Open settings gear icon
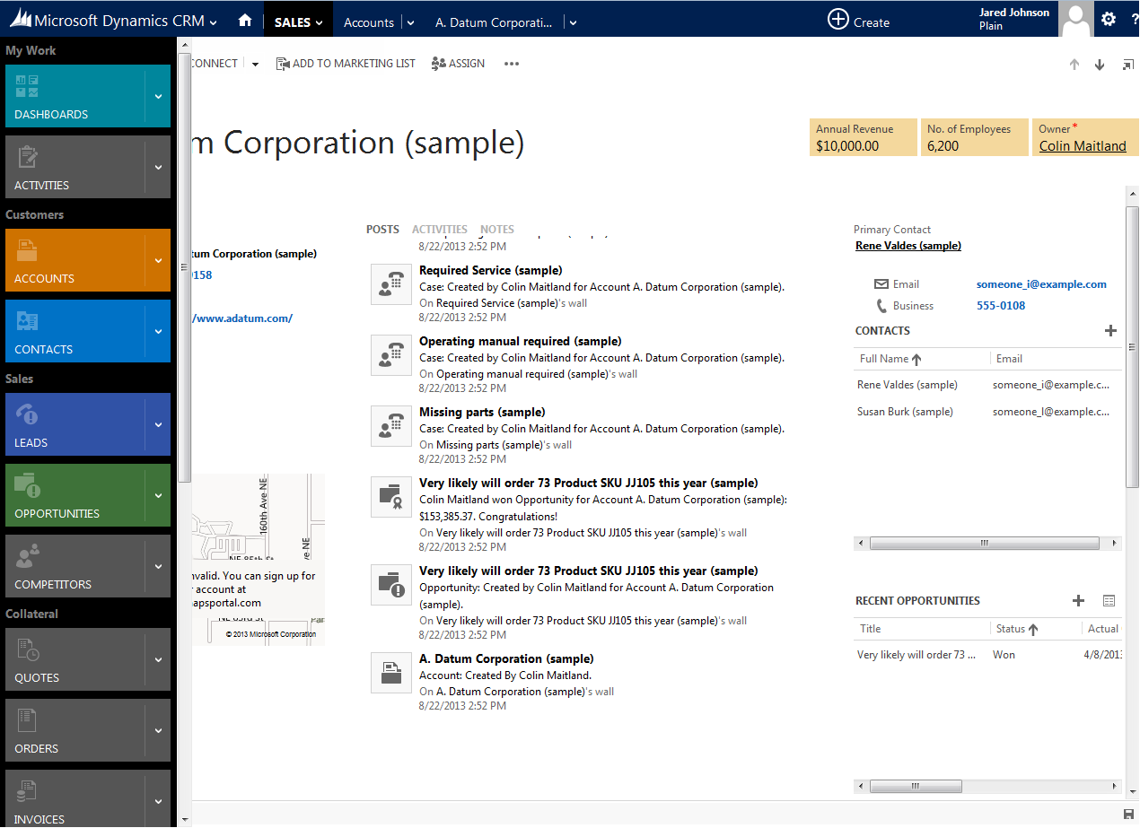Screen dimensions: 1140x828 (1109, 19)
